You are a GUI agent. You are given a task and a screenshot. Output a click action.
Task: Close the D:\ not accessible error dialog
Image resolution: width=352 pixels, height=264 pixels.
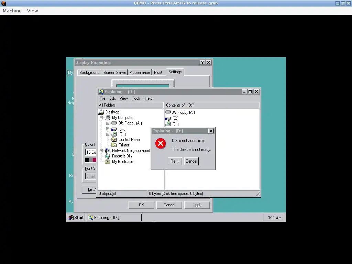pos(211,131)
